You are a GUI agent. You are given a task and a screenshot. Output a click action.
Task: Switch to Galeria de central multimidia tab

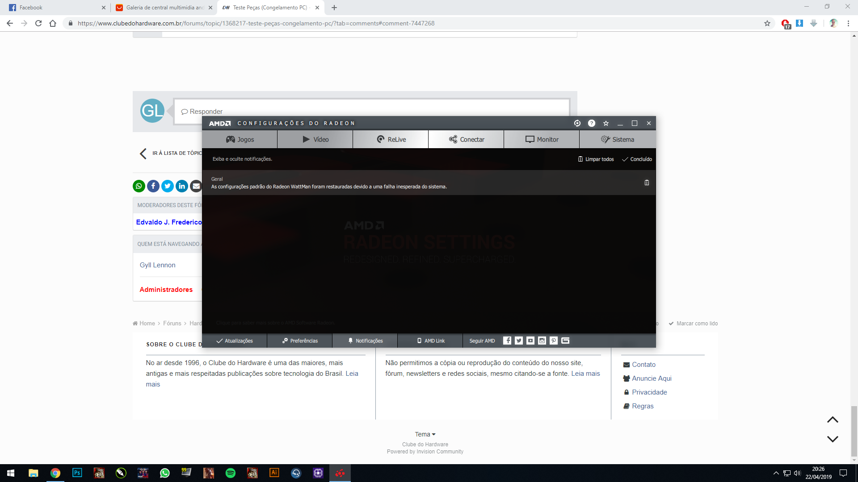(x=164, y=8)
